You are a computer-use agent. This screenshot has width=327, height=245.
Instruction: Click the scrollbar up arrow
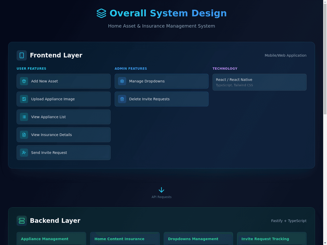coord(325,2)
